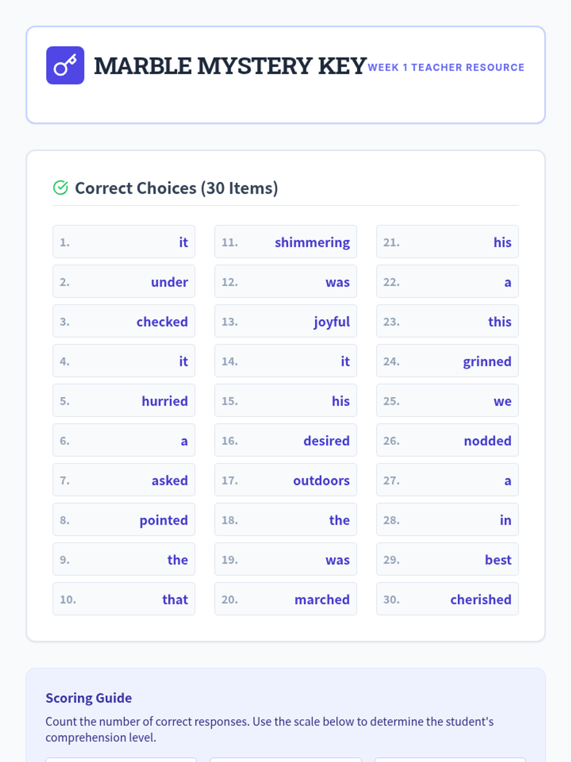The image size is (571, 762).
Task: Click the Marble Mystery Key title
Action: [x=230, y=66]
